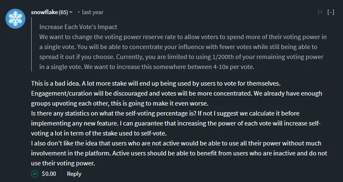This screenshot has height=182, width=343.
Task: Open the dropdown arrow beside snowflake (65)
Action: click(x=71, y=12)
